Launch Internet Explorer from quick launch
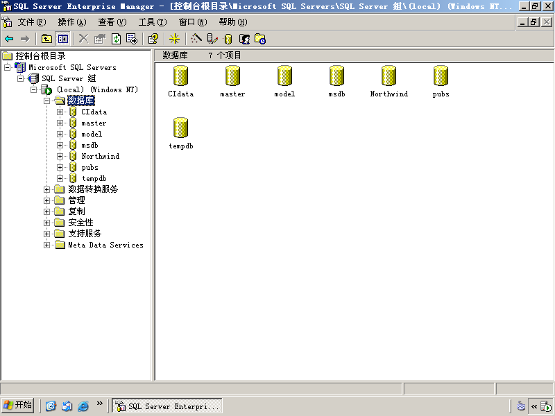 [83, 406]
